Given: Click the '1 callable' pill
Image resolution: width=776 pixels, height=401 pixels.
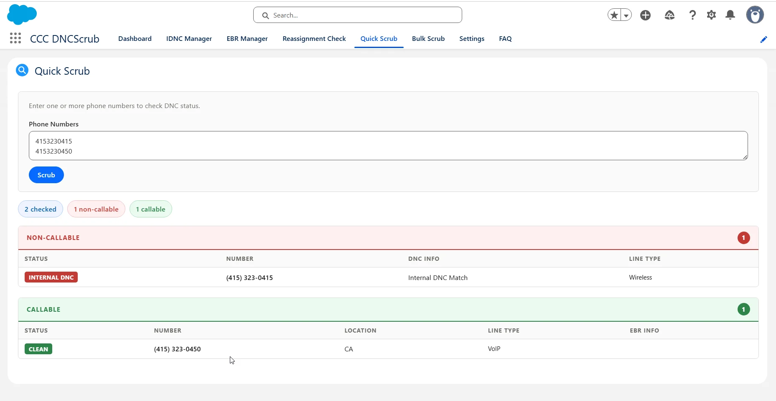Looking at the screenshot, I should click(151, 209).
